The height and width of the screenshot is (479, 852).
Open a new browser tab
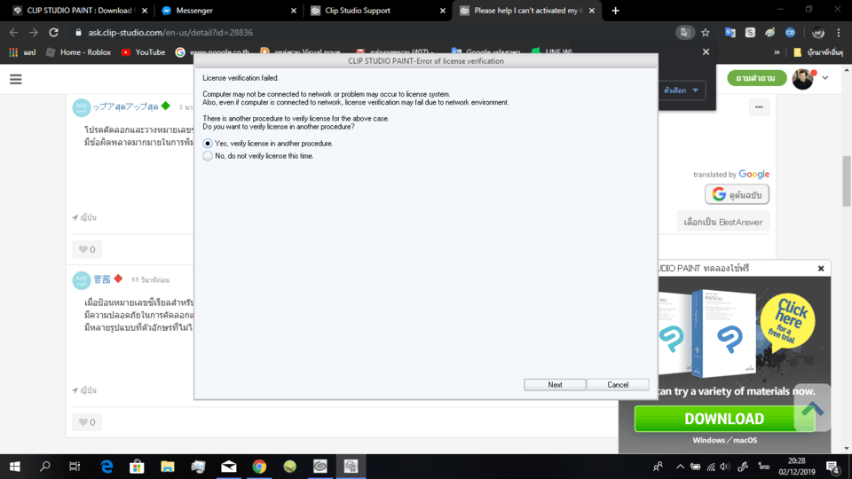coord(615,11)
